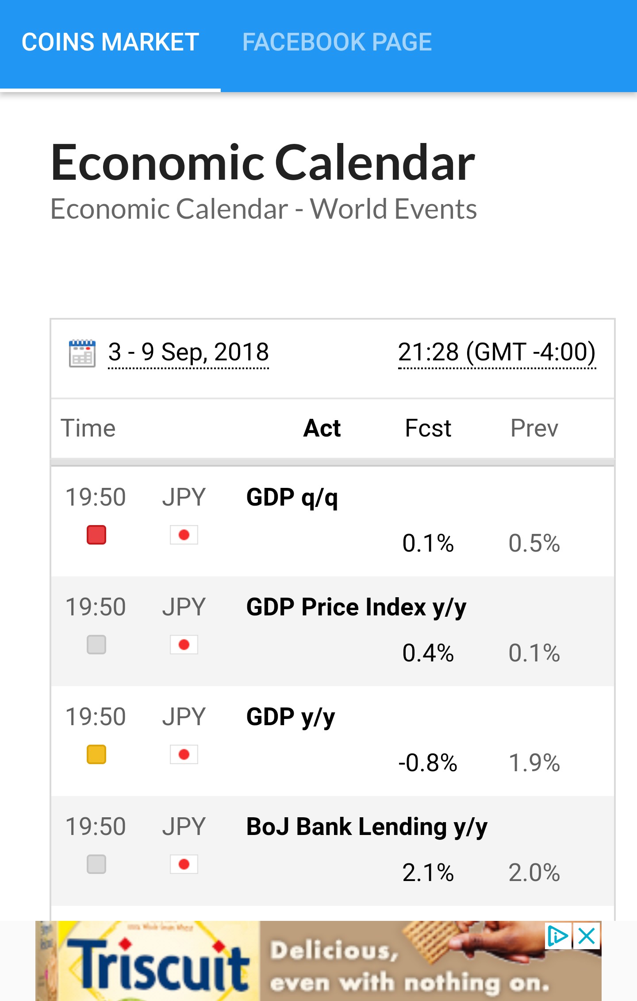The height and width of the screenshot is (1001, 637).
Task: Tap the Japan flag in the BoJ Bank Lending row
Action: (184, 864)
